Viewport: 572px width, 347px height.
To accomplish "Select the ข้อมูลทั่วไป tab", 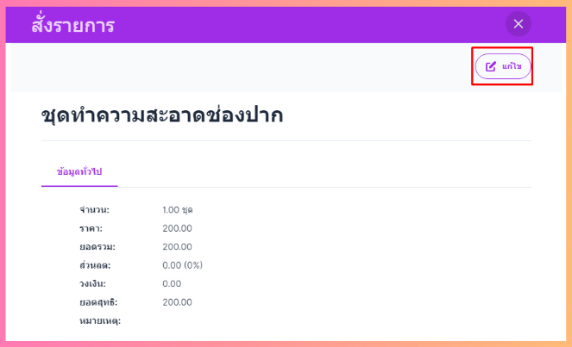I will (x=79, y=172).
